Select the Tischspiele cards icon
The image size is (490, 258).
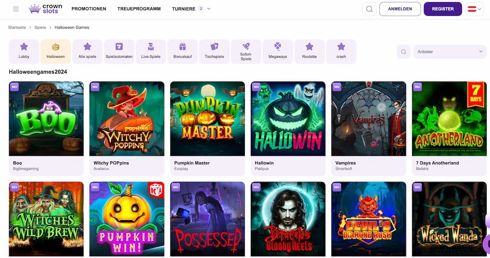tap(214, 46)
